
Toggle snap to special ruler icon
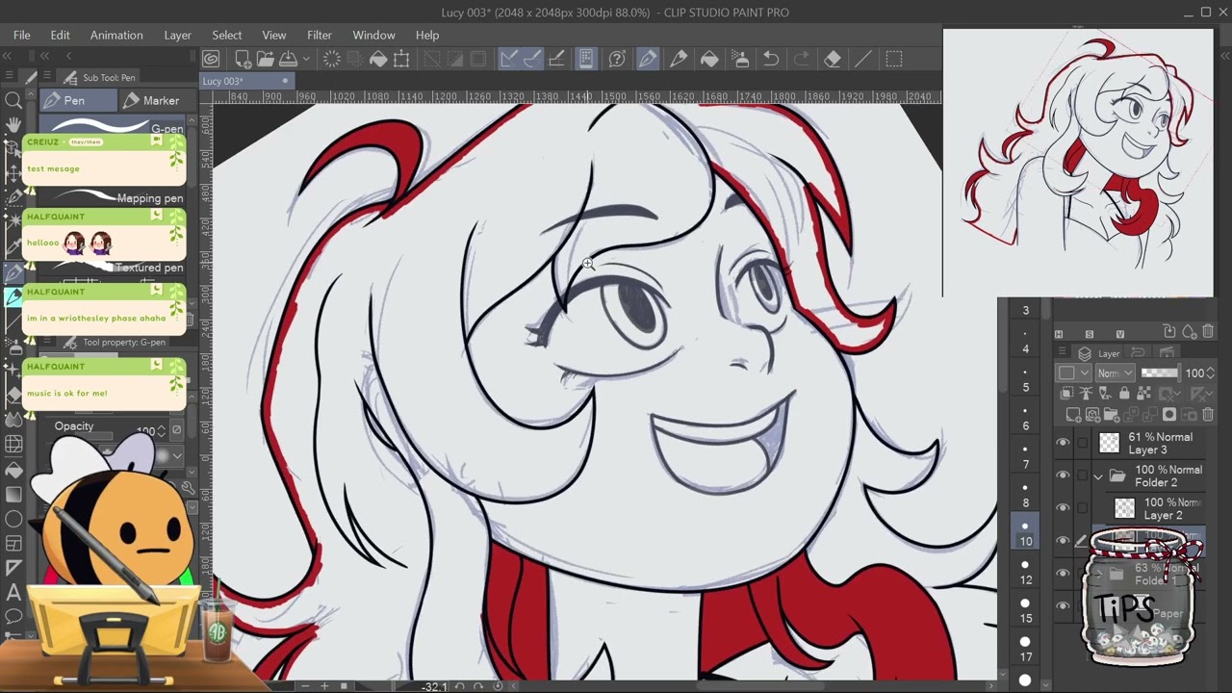coord(532,59)
